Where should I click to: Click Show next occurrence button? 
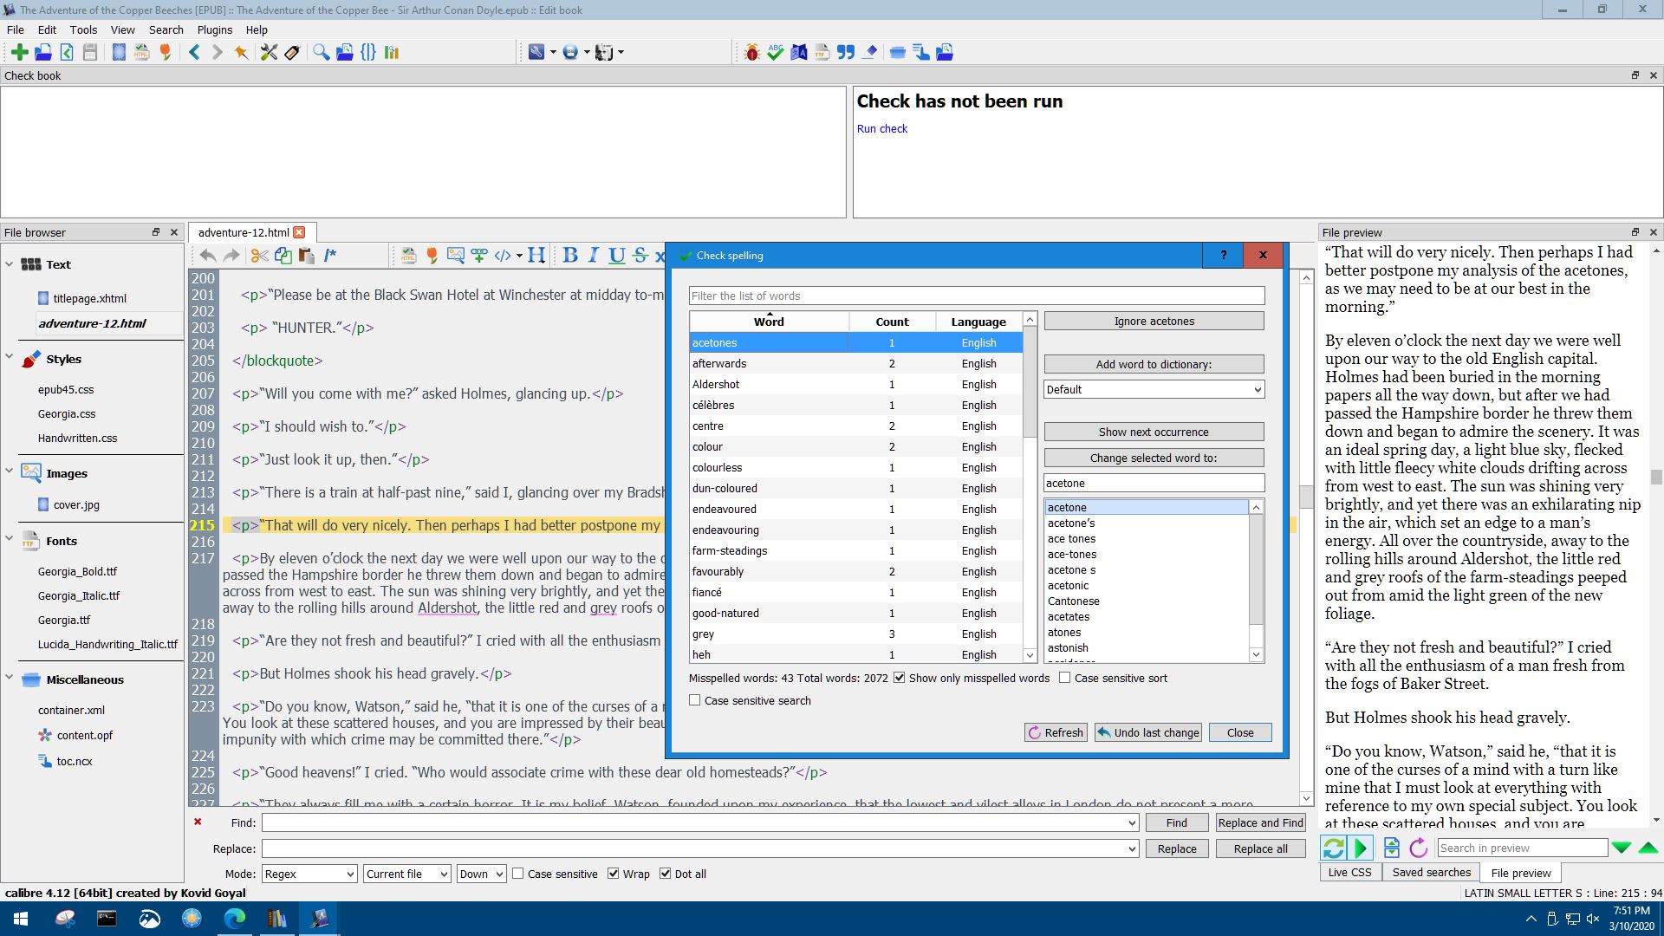coord(1154,432)
